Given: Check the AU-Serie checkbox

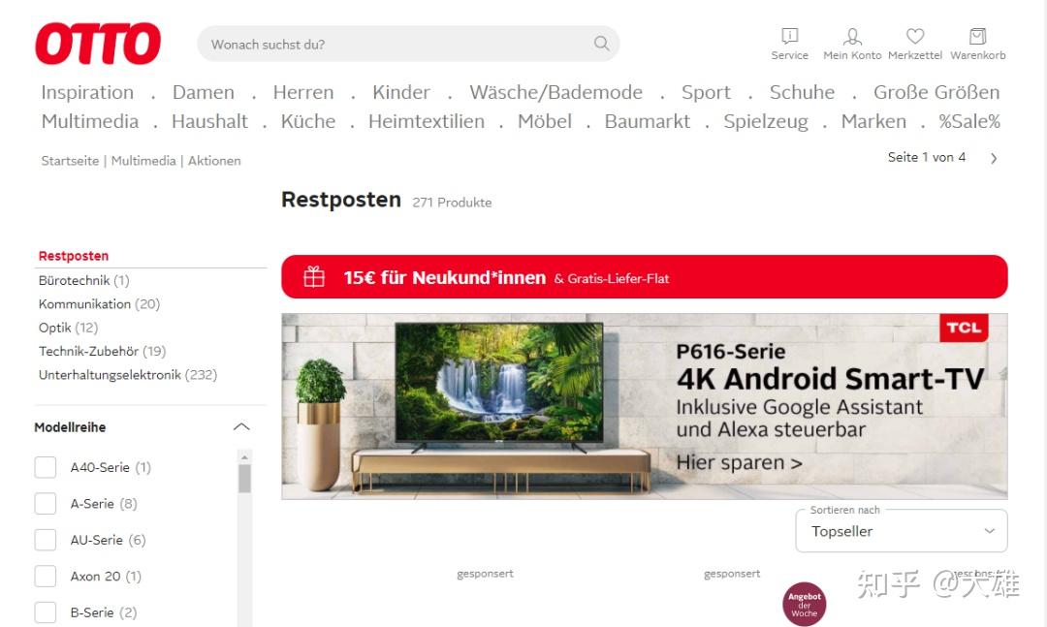Looking at the screenshot, I should pos(46,540).
